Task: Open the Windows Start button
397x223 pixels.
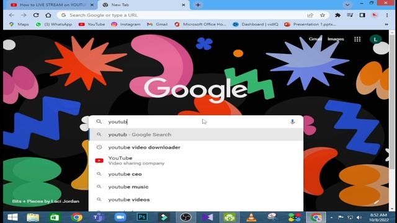Action: [12, 217]
